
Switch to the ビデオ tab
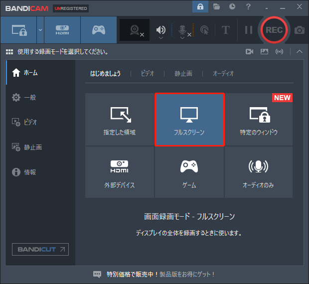click(148, 73)
